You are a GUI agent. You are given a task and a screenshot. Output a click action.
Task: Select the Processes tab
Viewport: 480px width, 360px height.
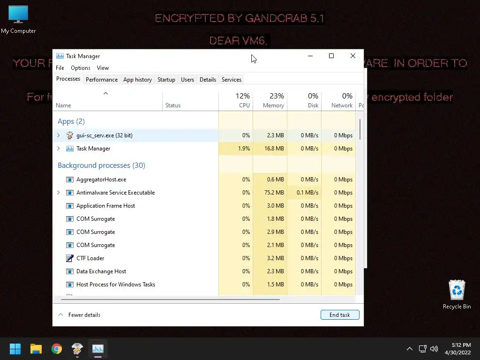click(x=68, y=79)
